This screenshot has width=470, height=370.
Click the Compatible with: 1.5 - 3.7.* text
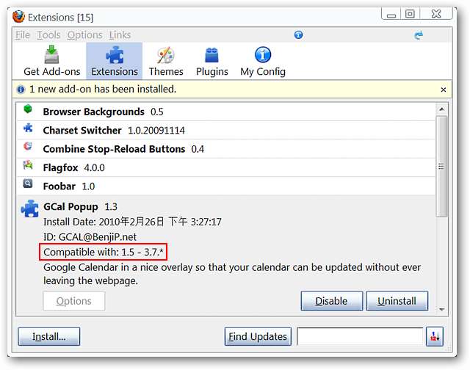(104, 252)
